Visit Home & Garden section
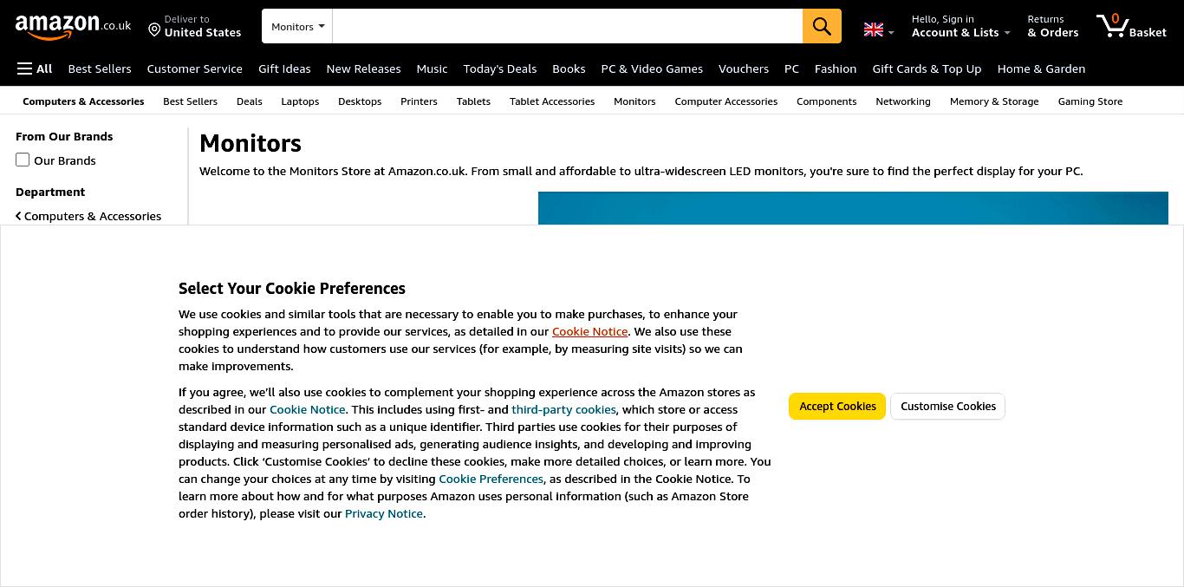The width and height of the screenshot is (1184, 587). click(1041, 68)
